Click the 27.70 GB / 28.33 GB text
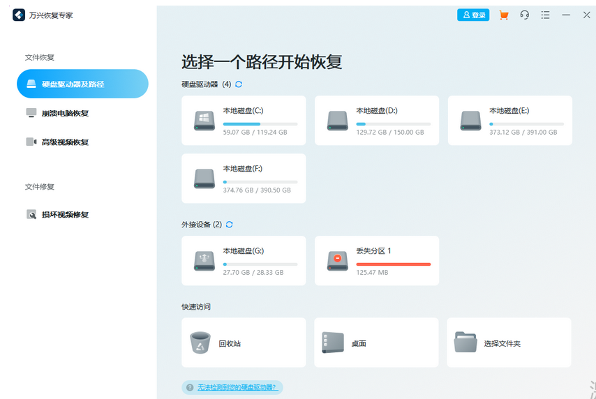Screen dimensions: 596x399 click(253, 273)
